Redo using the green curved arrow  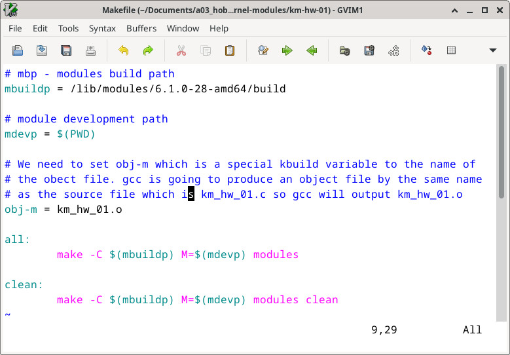pos(148,50)
